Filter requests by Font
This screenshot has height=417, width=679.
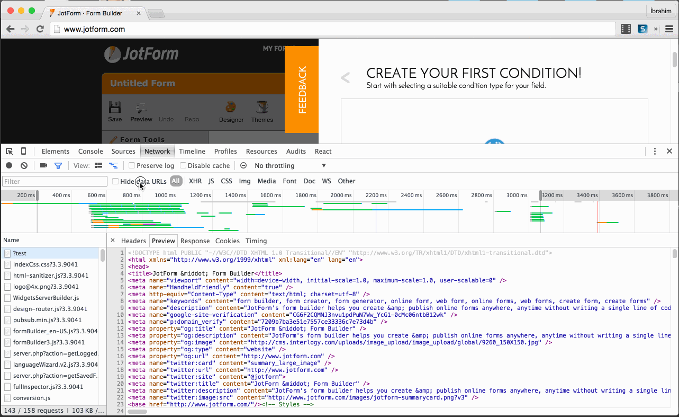289,181
